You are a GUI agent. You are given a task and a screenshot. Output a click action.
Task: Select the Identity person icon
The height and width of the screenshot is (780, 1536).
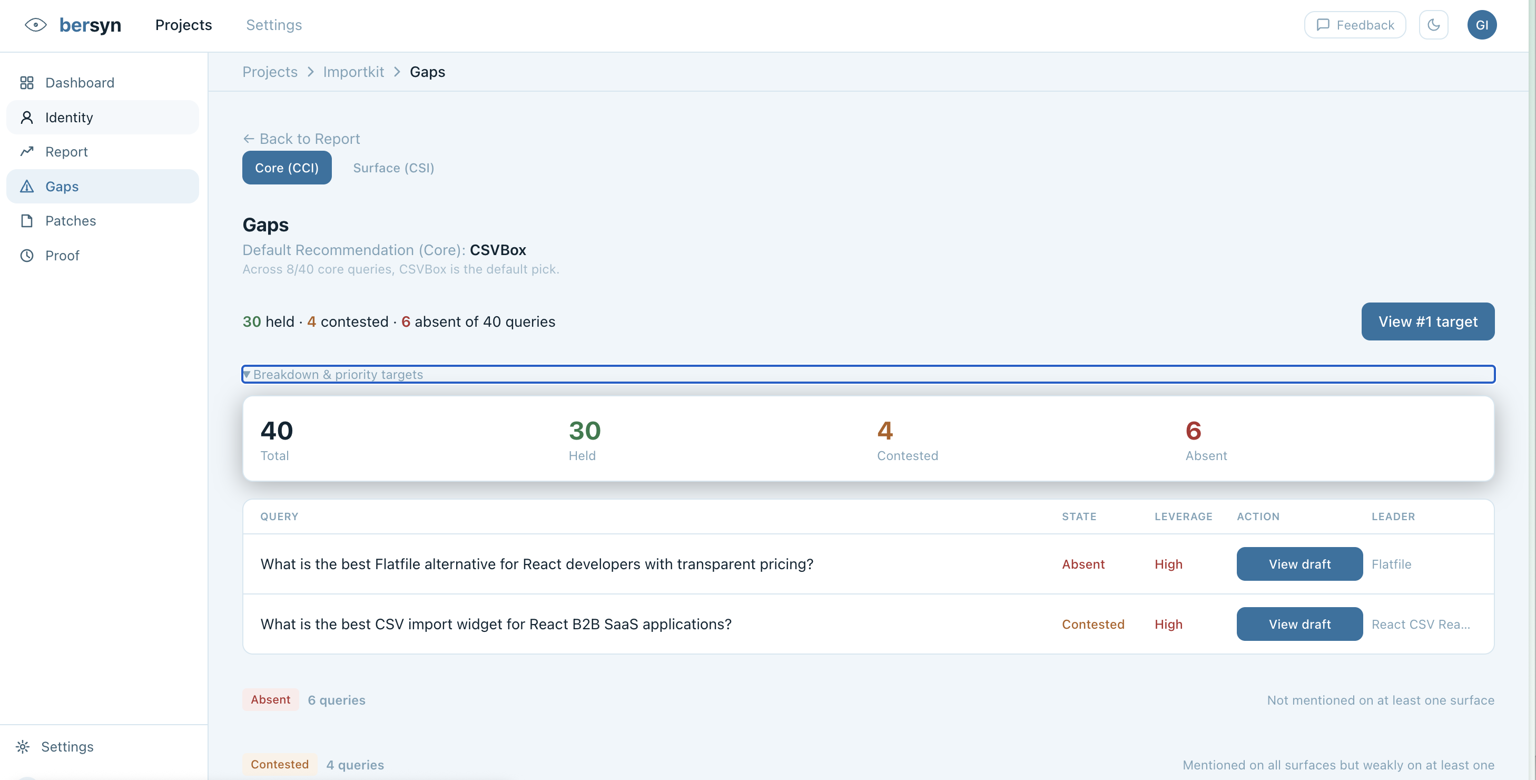(x=27, y=117)
